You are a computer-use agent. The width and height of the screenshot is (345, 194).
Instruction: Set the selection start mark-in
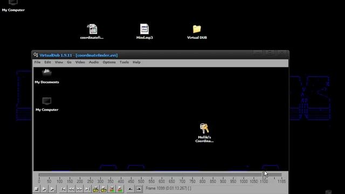click(x=130, y=189)
